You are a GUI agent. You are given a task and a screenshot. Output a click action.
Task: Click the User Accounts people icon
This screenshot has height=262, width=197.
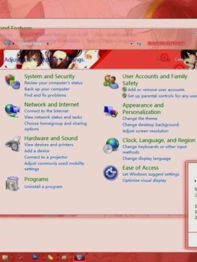point(111,81)
